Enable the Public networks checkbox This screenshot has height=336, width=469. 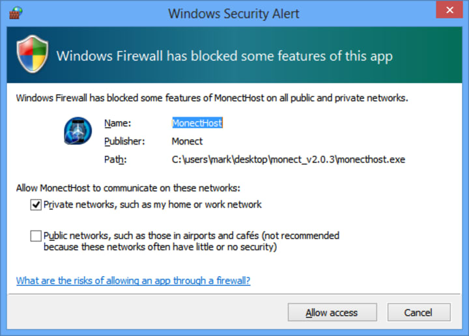35,236
